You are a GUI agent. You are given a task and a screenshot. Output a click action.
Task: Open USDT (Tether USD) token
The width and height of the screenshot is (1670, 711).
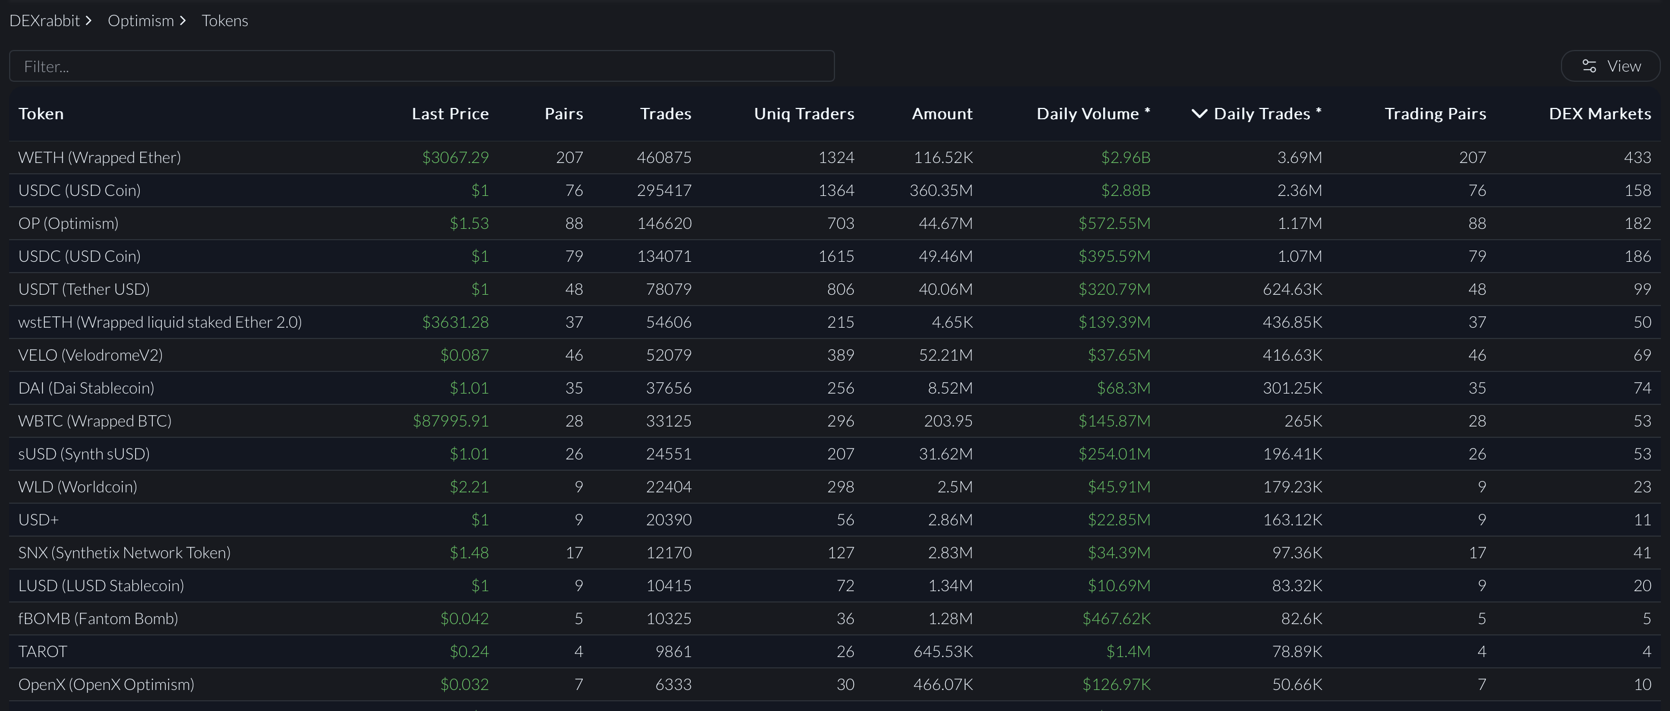(x=83, y=289)
